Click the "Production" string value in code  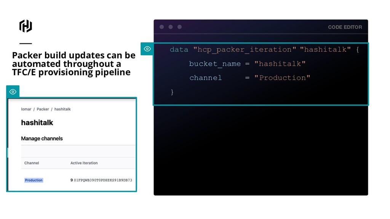(282, 78)
